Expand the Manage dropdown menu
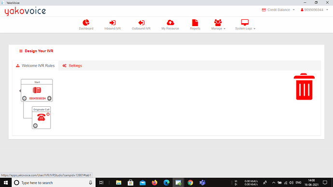 pos(218,25)
